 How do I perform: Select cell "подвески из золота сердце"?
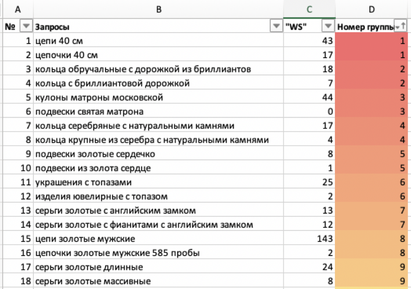tap(158, 168)
